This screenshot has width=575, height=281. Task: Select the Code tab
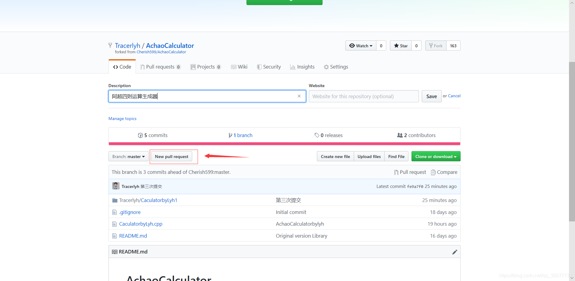click(122, 67)
